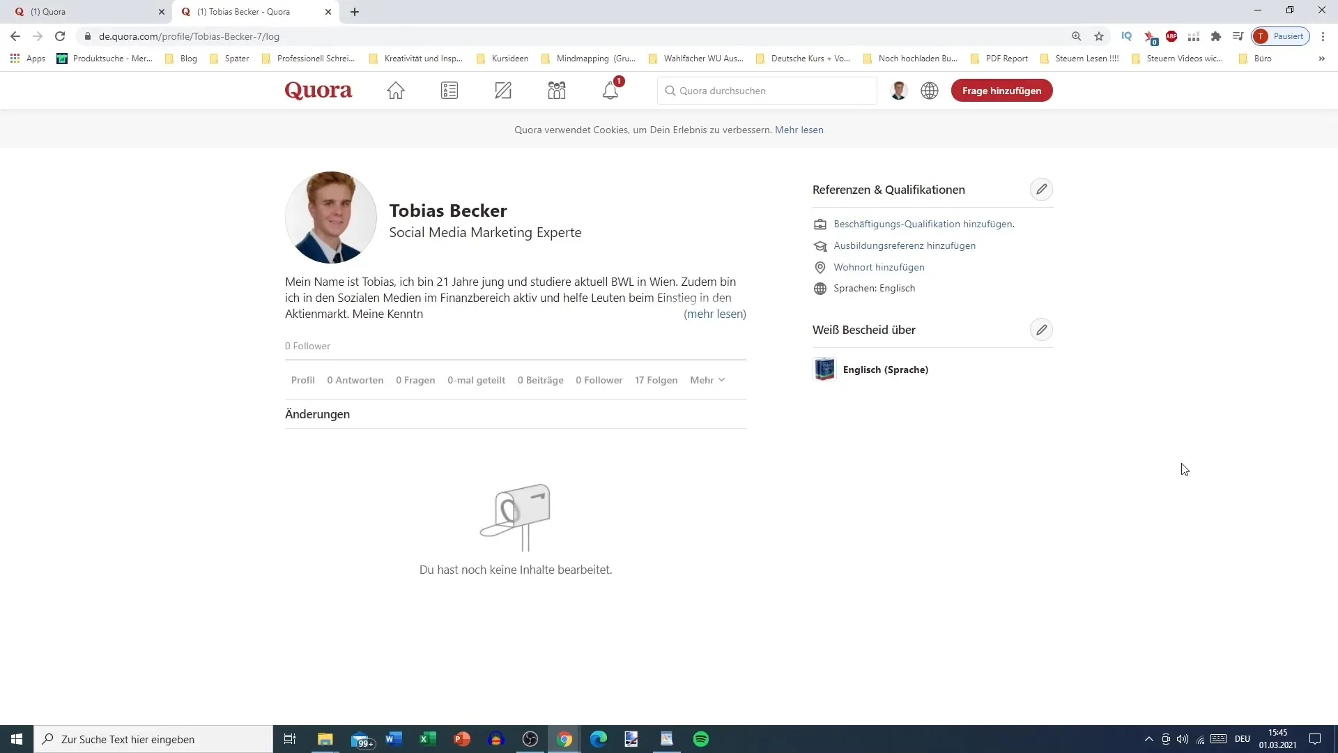1338x753 pixels.
Task: Open the Windows Start menu
Action: coord(17,739)
